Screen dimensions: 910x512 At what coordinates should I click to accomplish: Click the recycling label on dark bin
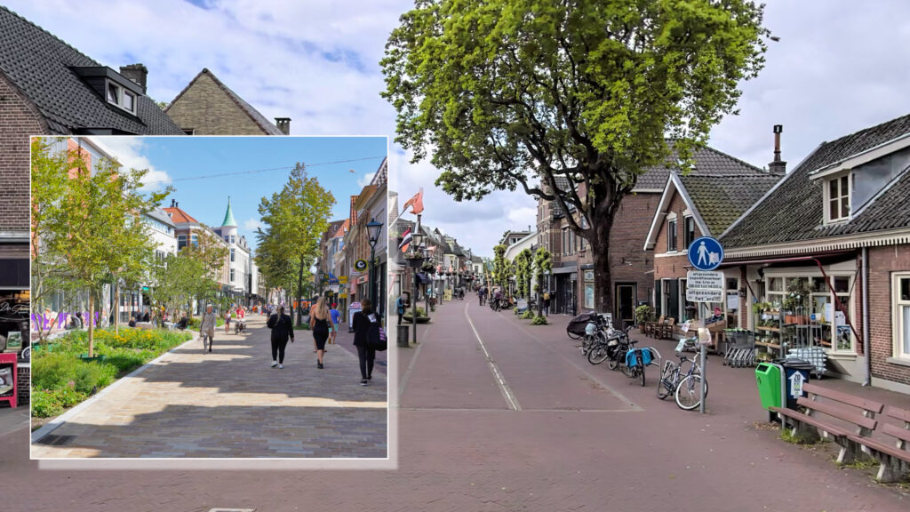(x=796, y=384)
